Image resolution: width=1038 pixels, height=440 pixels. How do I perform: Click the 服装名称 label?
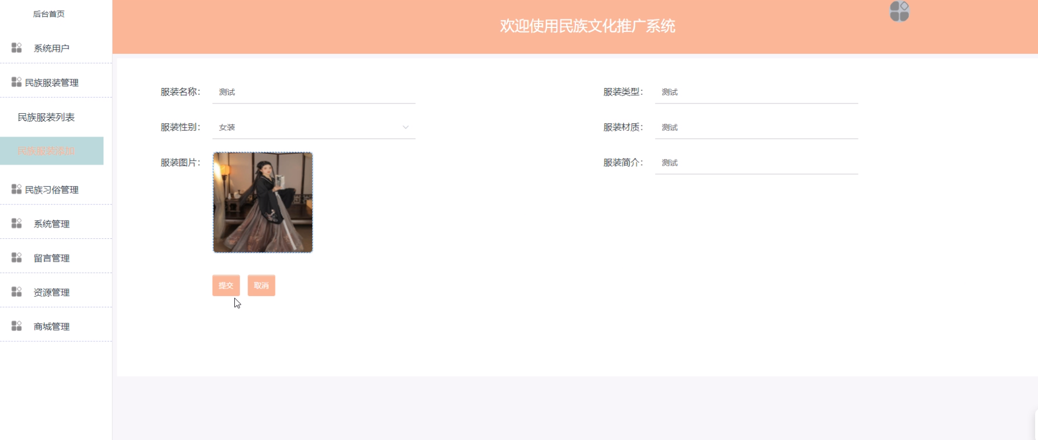point(180,92)
